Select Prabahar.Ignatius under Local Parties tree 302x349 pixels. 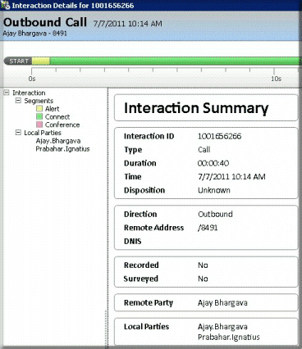click(x=62, y=149)
